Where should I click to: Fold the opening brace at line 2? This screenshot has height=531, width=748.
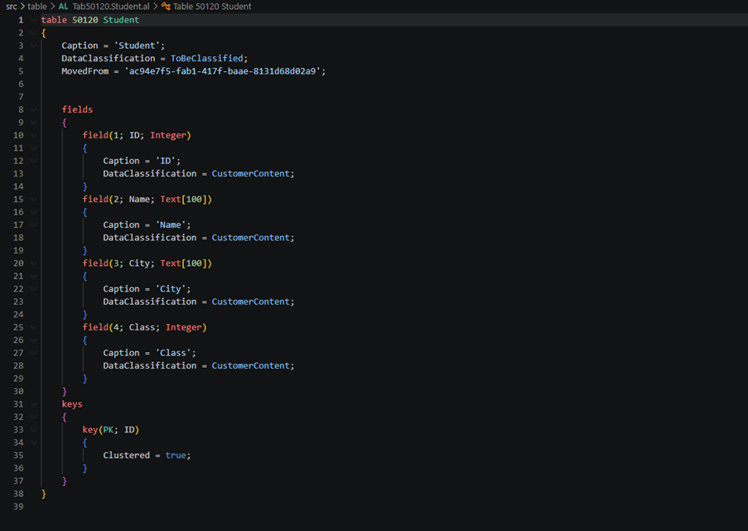pyautogui.click(x=33, y=33)
